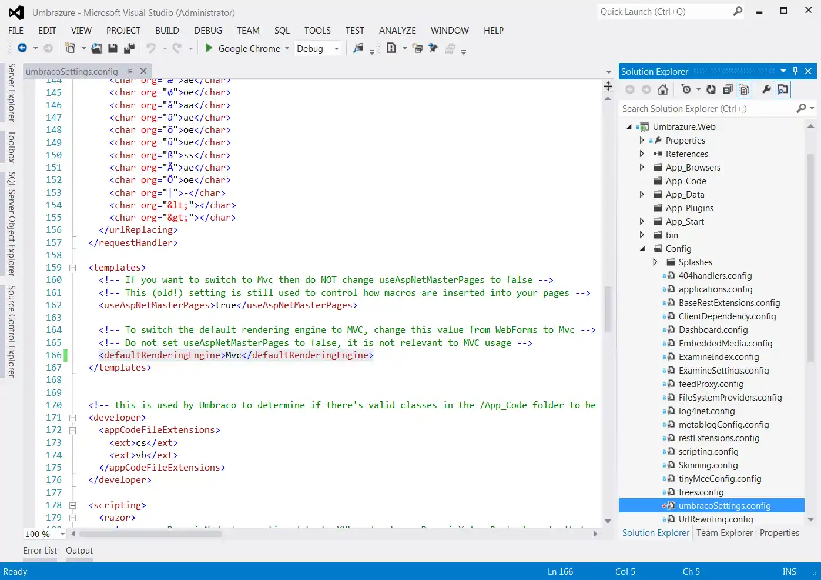This screenshot has width=821, height=580.
Task: Click the Find in Files toolbar icon
Action: [x=358, y=48]
